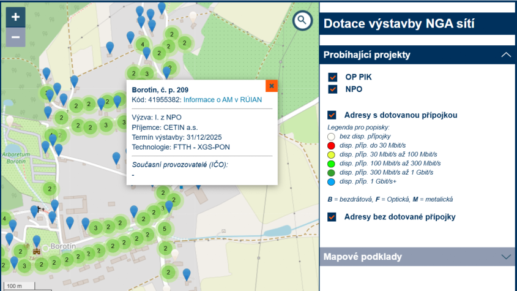This screenshot has height=291, width=517.
Task: Click the green cluster marker labeled 5
Action: (163, 229)
